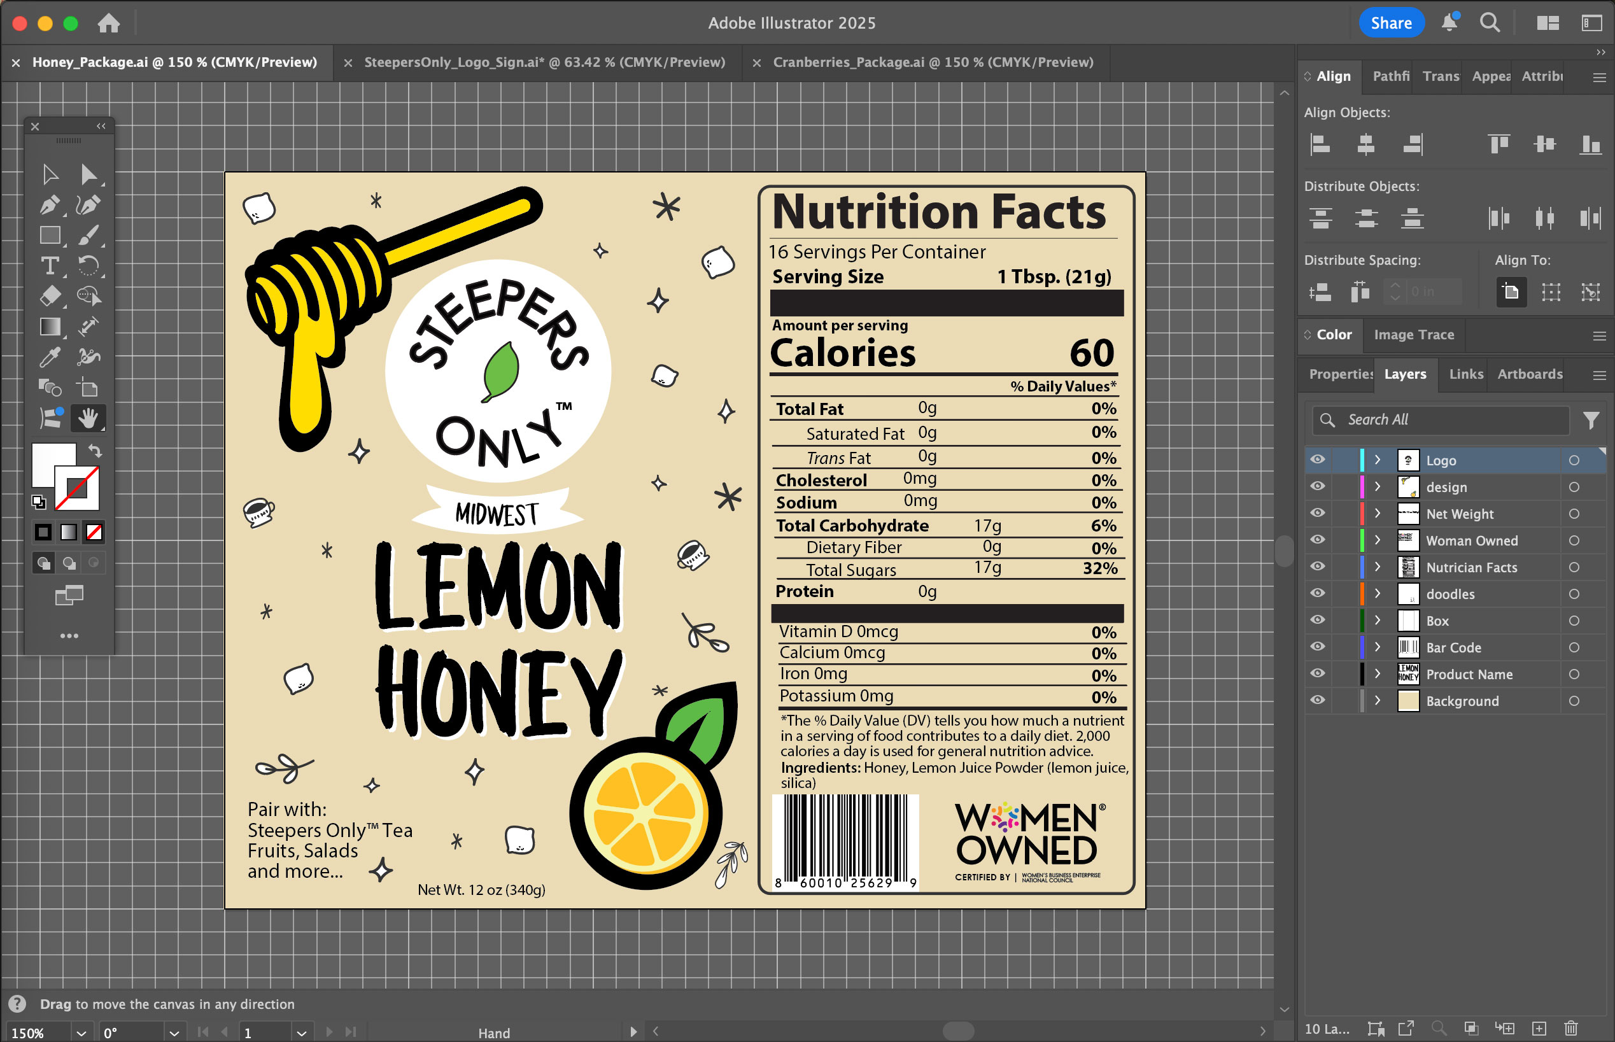Hide the Bar Code layer
The height and width of the screenshot is (1042, 1615).
[x=1316, y=647]
